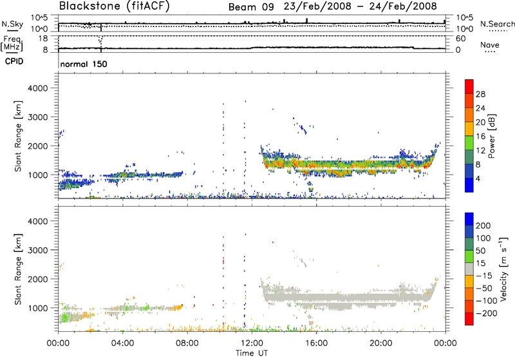Click the "20:00" time tick label
The image size is (515, 357).
click(x=381, y=343)
